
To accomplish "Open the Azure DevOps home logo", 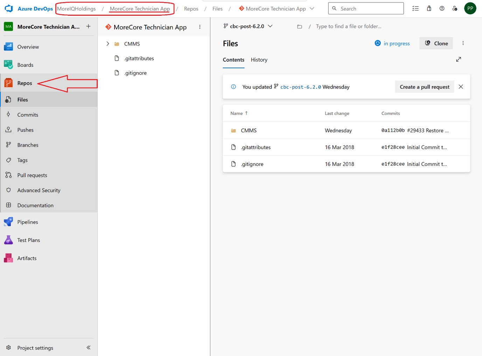I will click(x=9, y=8).
